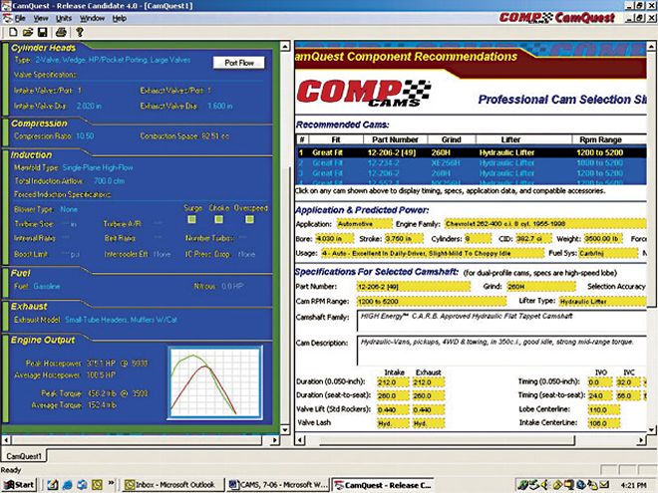The image size is (658, 493).
Task: Click the Lobe Centerline 110.0 field
Action: [x=604, y=409]
